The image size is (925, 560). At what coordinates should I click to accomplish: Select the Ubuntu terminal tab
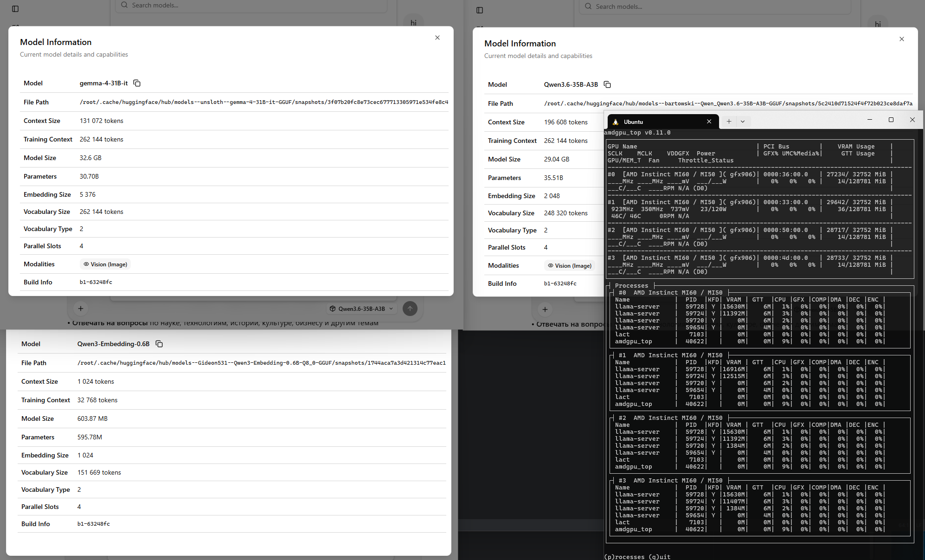pyautogui.click(x=662, y=122)
